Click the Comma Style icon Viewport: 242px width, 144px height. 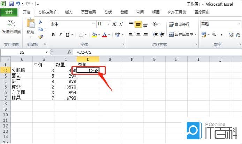[221, 35]
